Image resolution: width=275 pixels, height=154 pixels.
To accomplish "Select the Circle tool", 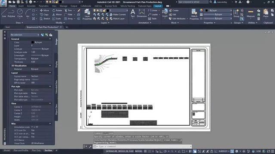I will pyautogui.click(x=20, y=13).
